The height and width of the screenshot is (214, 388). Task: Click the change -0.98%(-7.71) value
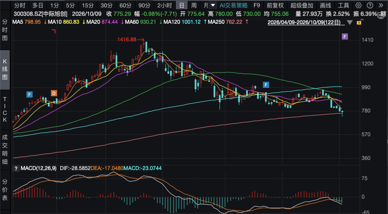pos(160,14)
